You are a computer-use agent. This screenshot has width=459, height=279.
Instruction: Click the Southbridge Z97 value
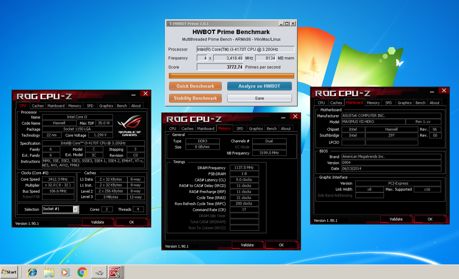(391, 135)
